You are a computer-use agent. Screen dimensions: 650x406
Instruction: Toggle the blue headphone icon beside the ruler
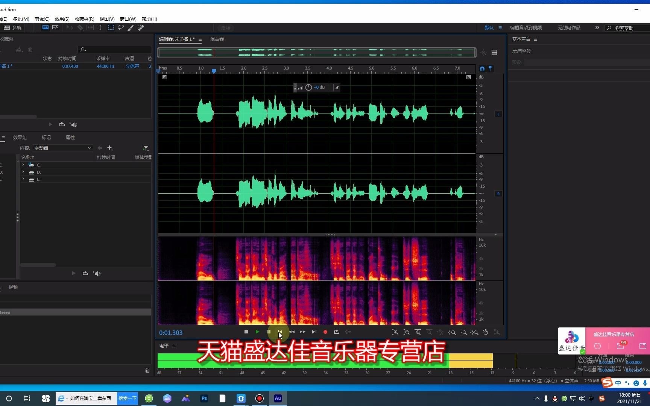pyautogui.click(x=482, y=69)
